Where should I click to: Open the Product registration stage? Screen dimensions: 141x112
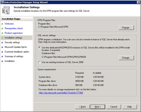point(14,33)
